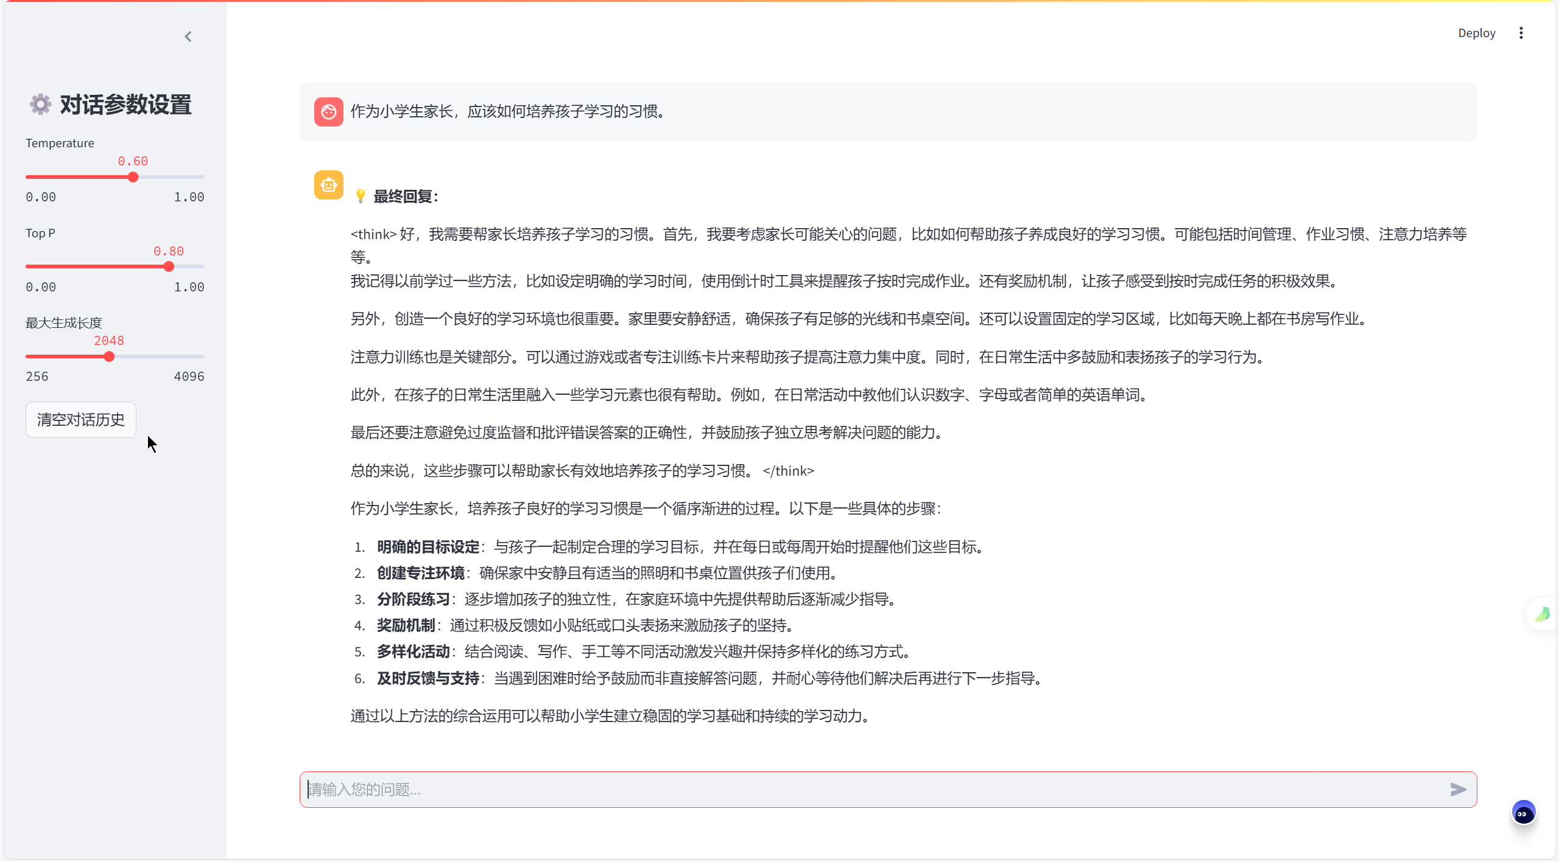Click the 最大生成长度 slider handle
The image size is (1559, 862).
(x=109, y=356)
